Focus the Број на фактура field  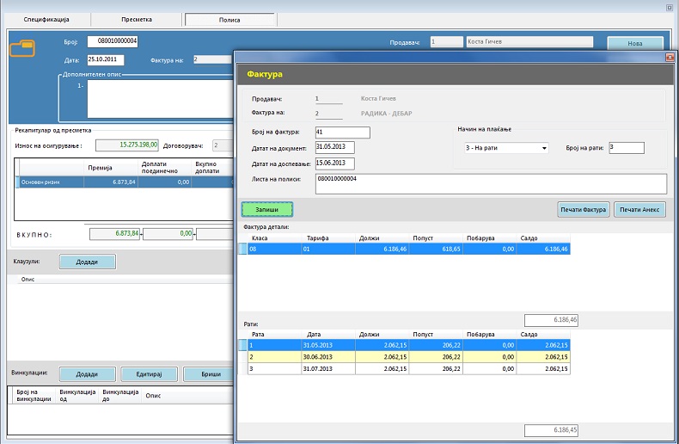coord(343,133)
